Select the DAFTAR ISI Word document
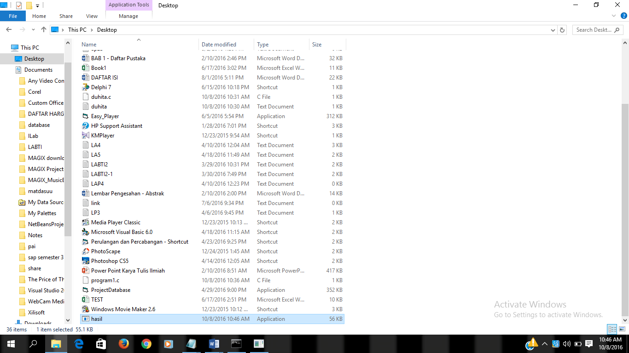The image size is (629, 353). tap(105, 78)
